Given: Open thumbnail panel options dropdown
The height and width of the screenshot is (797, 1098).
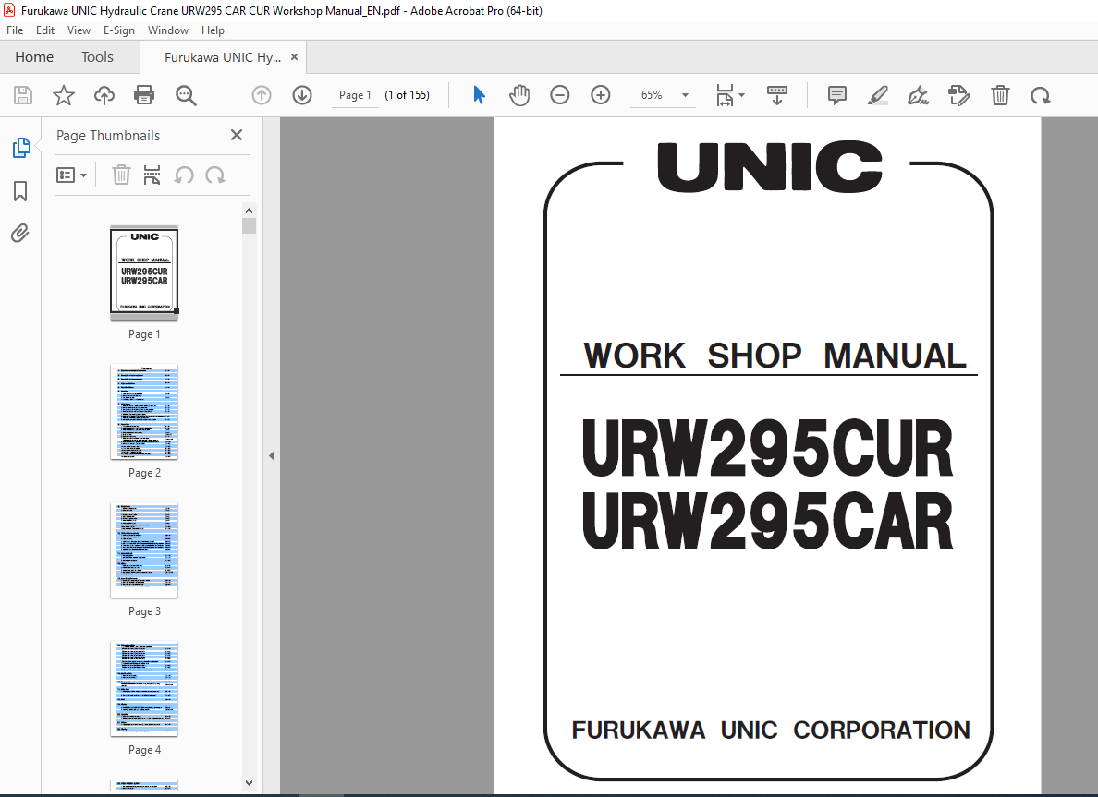Looking at the screenshot, I should tap(71, 175).
